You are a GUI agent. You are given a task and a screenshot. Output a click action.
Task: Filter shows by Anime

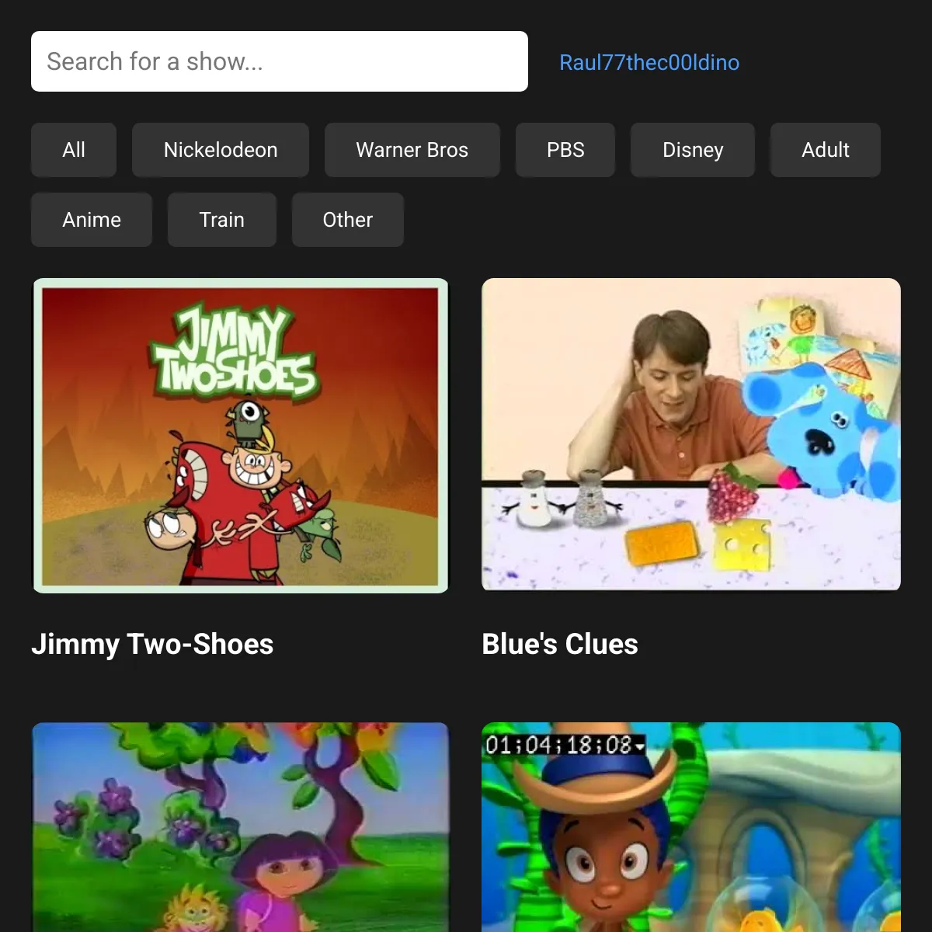[92, 220]
